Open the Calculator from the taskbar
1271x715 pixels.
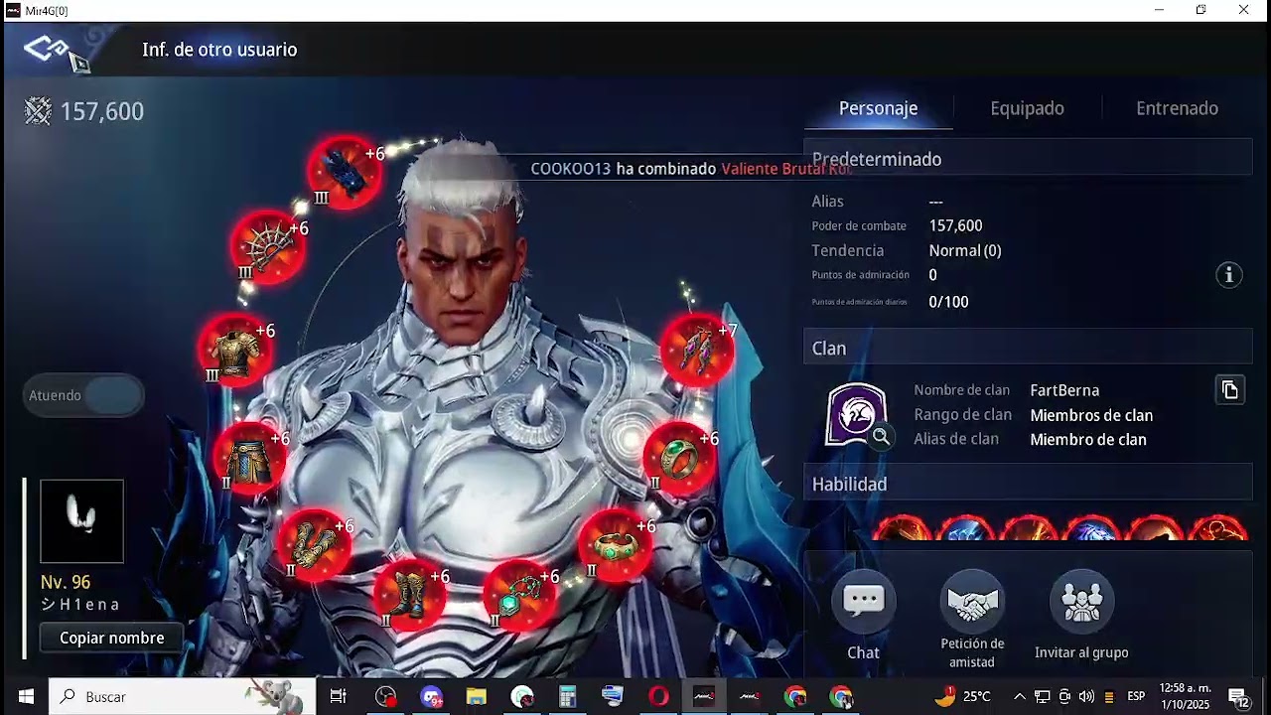(x=567, y=696)
